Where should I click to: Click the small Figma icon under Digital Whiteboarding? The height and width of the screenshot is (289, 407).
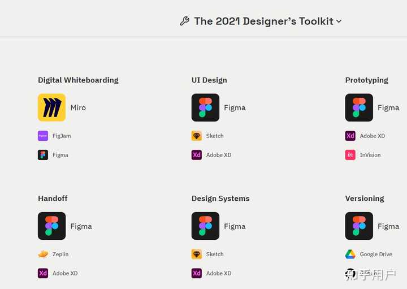coord(43,155)
